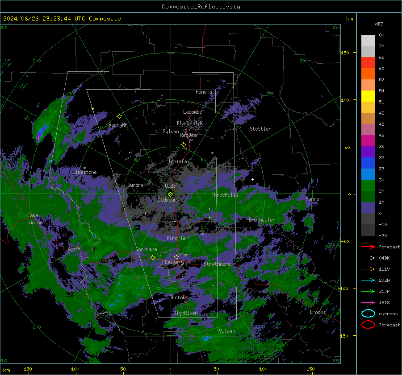Pick the orange 57-60 dBZ color swatch
The height and width of the screenshot is (375, 402).
coord(368,74)
